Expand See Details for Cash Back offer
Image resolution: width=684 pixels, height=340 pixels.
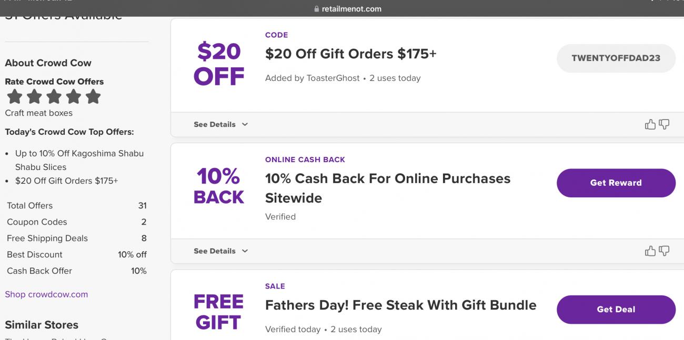pyautogui.click(x=220, y=251)
